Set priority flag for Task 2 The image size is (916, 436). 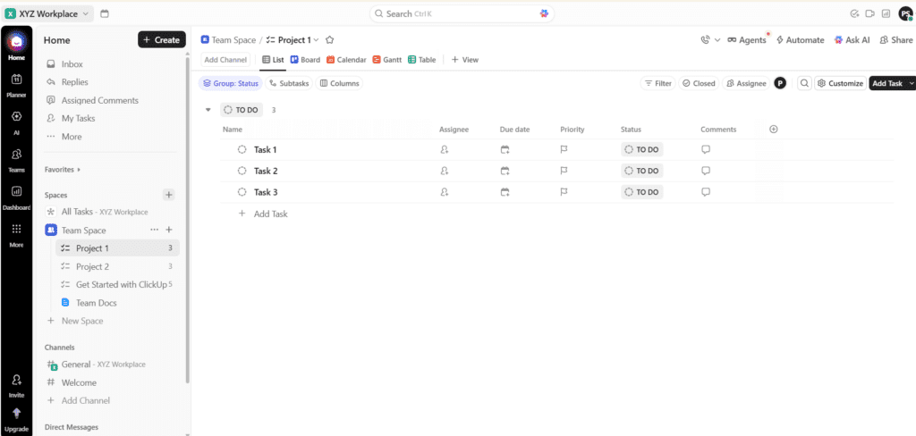click(564, 171)
